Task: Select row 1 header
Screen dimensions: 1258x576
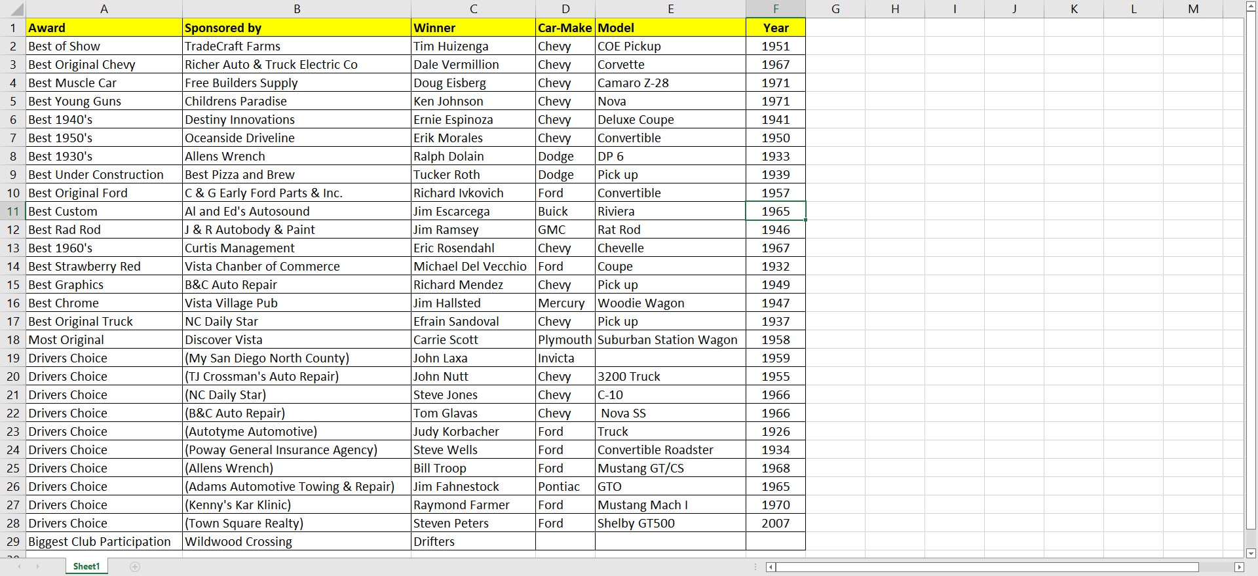Action: 12,28
